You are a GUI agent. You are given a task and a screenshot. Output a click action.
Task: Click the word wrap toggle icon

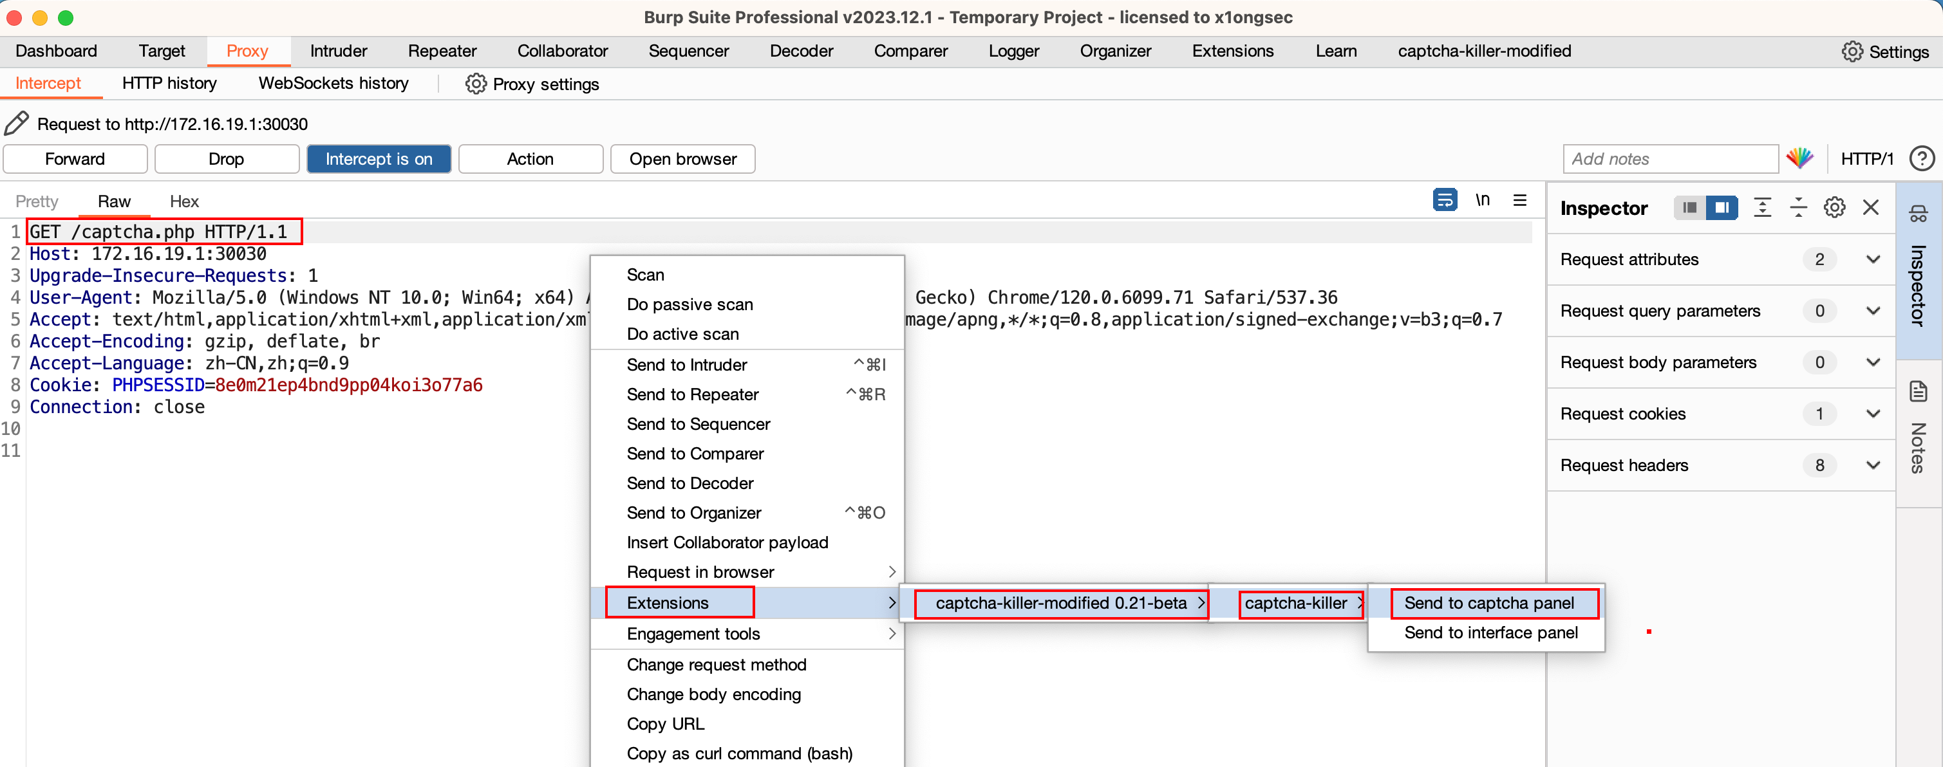pos(1440,201)
